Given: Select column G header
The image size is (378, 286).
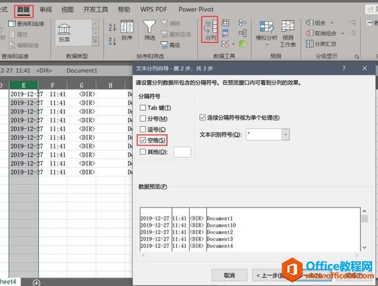Looking at the screenshot, I should pyautogui.click(x=82, y=86).
